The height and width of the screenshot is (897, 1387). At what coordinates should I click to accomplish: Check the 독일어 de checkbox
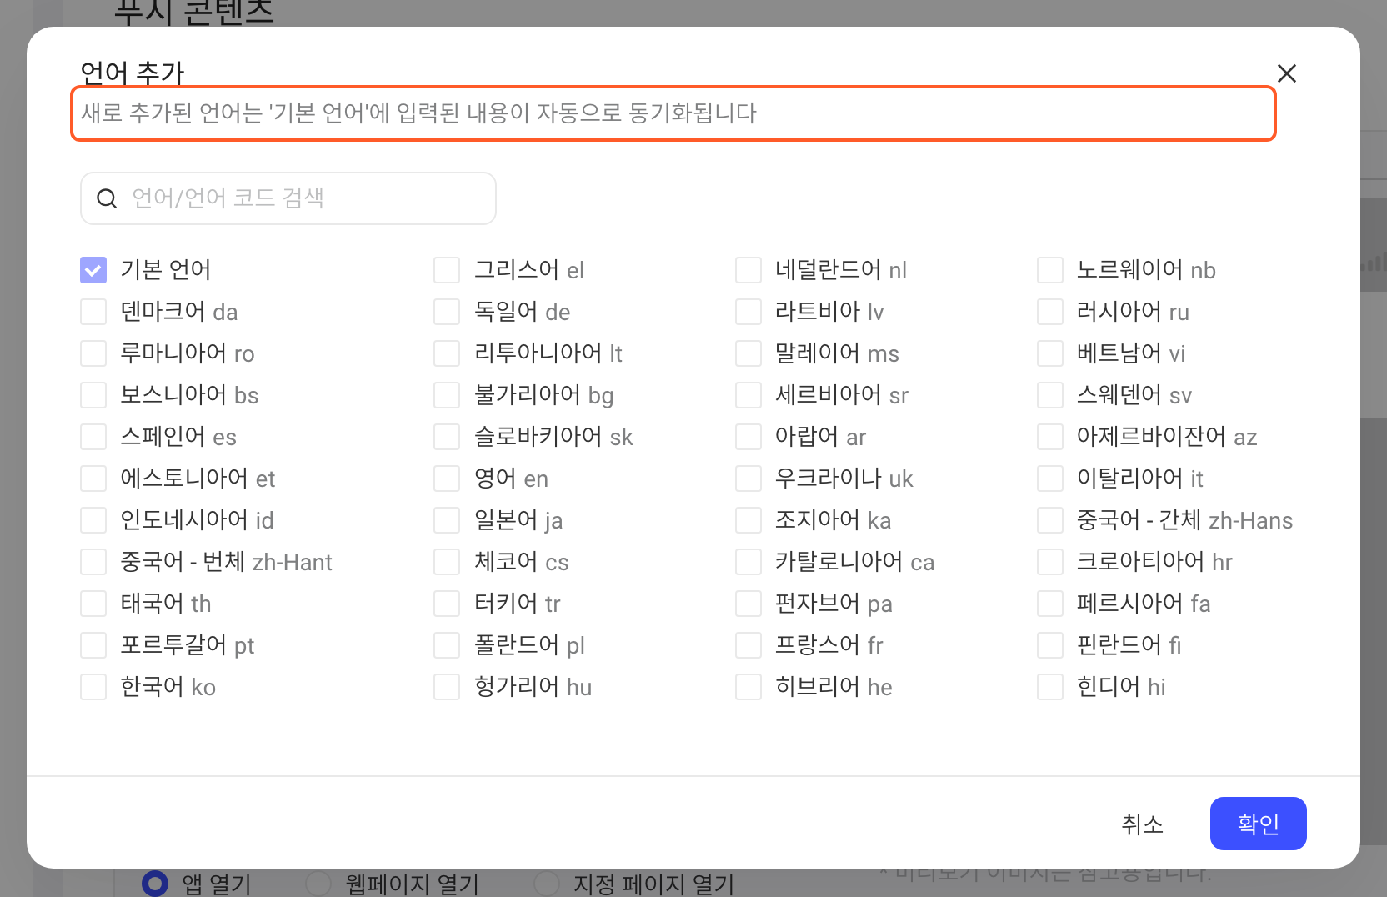pyautogui.click(x=447, y=312)
